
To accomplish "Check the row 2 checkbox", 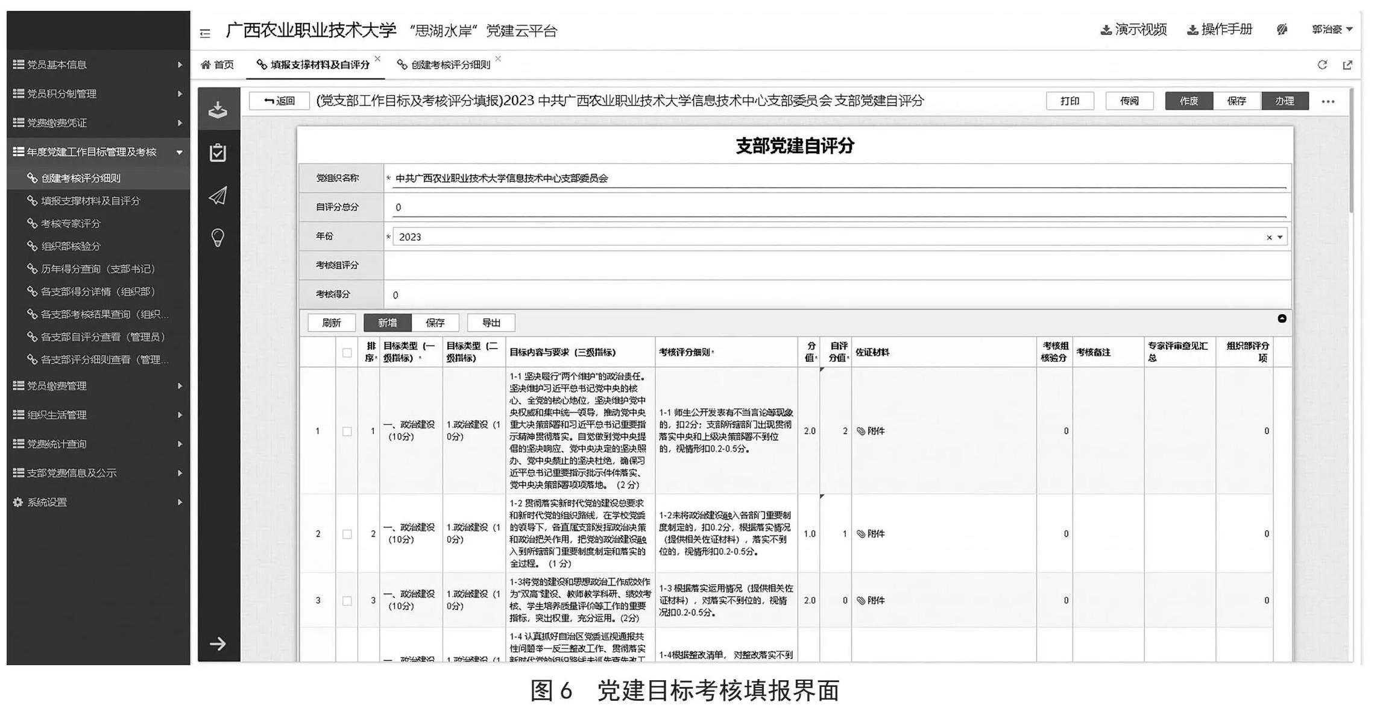I will [x=347, y=534].
